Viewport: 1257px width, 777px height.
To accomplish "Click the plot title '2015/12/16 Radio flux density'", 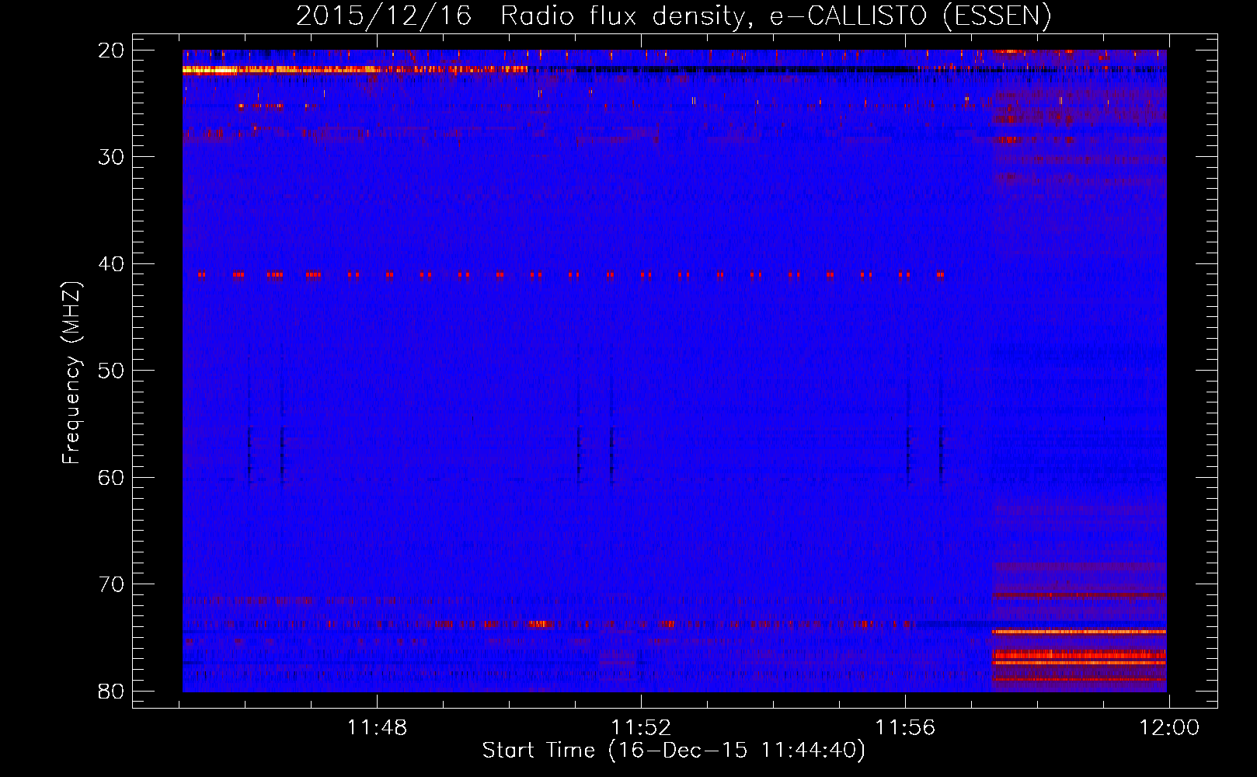I will pyautogui.click(x=674, y=16).
